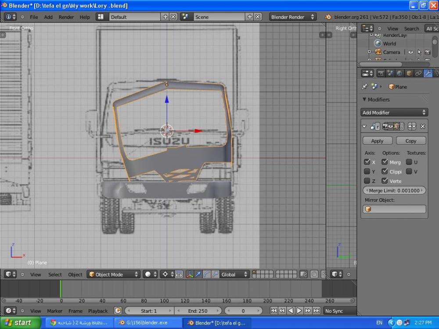This screenshot has height=329, width=439.
Task: Switch to the Object cube properties tab
Action: 409,73
